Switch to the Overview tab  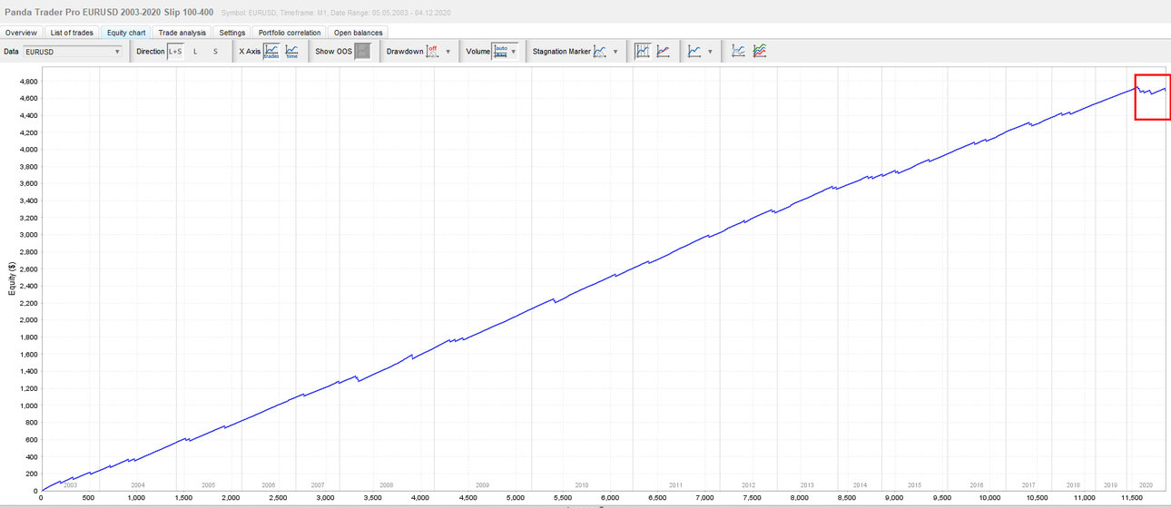(x=21, y=33)
